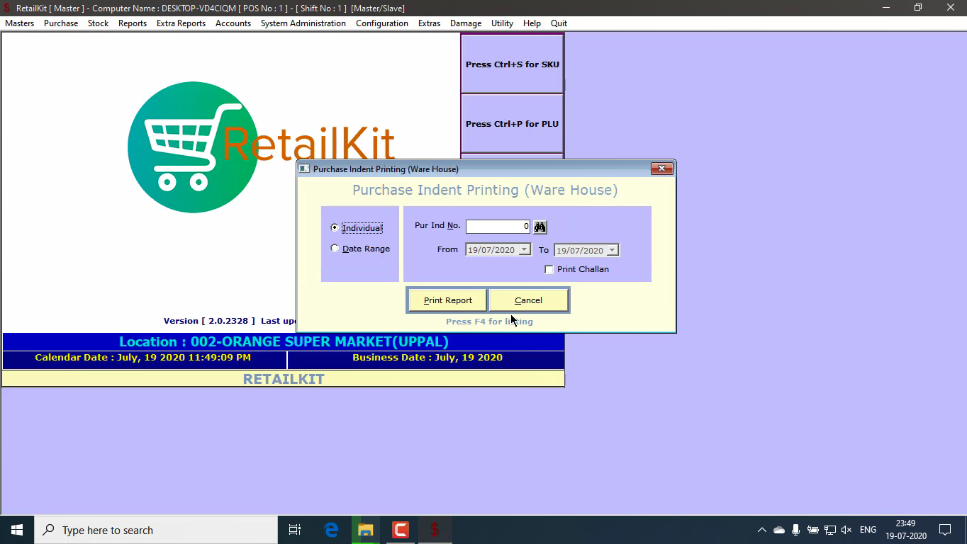Click the Windows taskbar search box
Viewport: 967px width, 544px height.
point(156,530)
